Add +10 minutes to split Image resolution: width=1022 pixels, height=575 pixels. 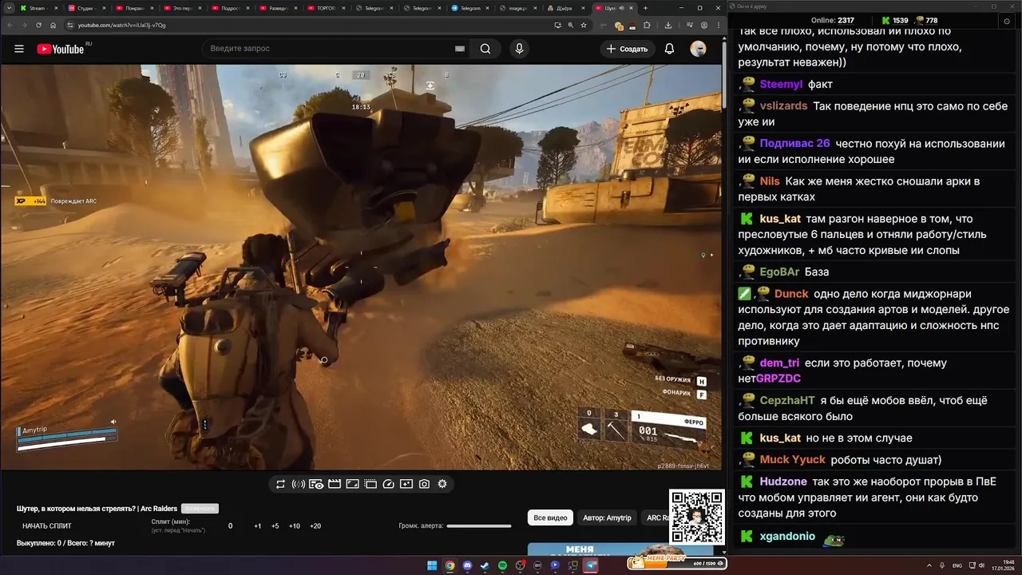tap(295, 526)
